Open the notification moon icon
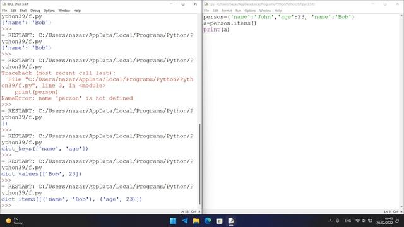Image resolution: width=404 pixels, height=227 pixels. point(398,221)
